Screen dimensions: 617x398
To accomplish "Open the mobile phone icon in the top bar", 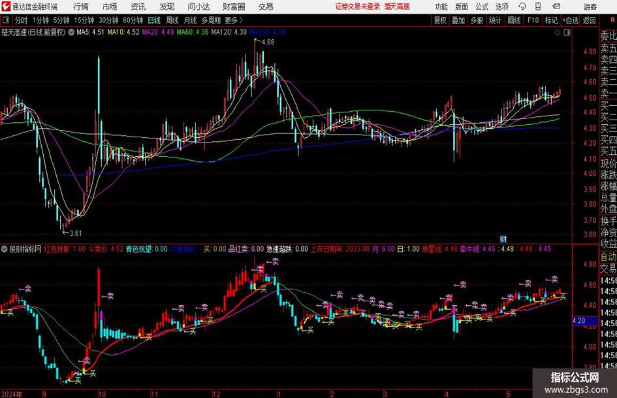I will click(538, 7).
